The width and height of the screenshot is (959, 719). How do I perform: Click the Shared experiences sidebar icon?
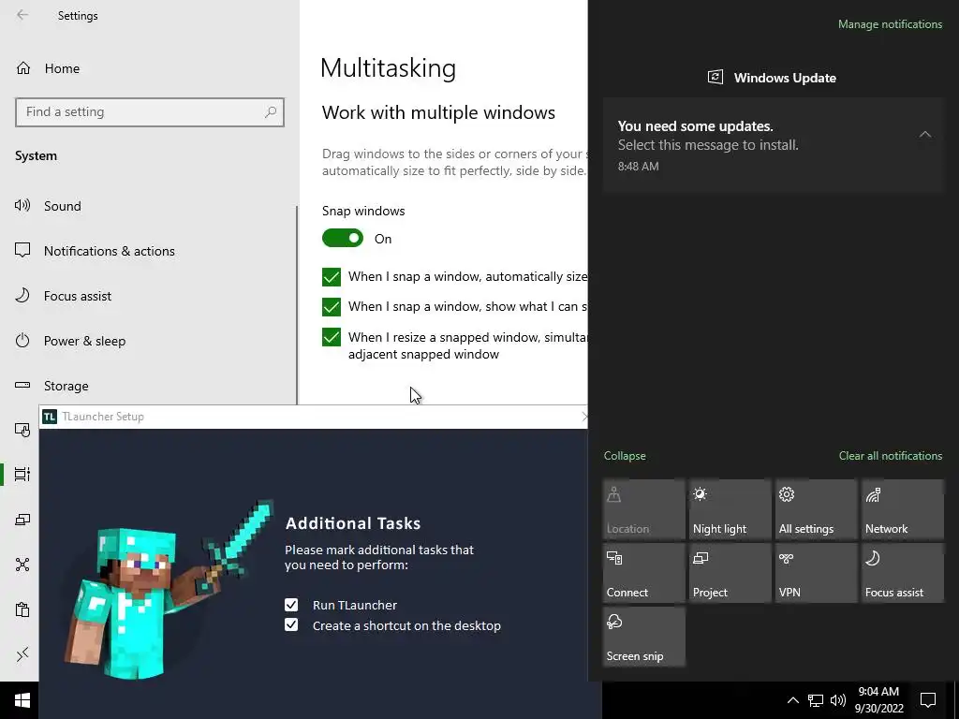[22, 565]
